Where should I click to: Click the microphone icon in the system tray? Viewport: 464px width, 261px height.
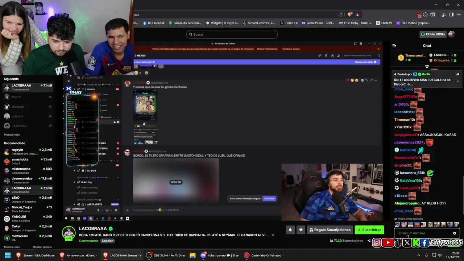point(426,255)
